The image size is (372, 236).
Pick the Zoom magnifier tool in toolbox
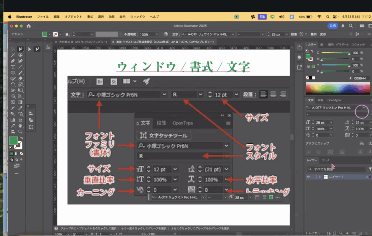point(20,131)
